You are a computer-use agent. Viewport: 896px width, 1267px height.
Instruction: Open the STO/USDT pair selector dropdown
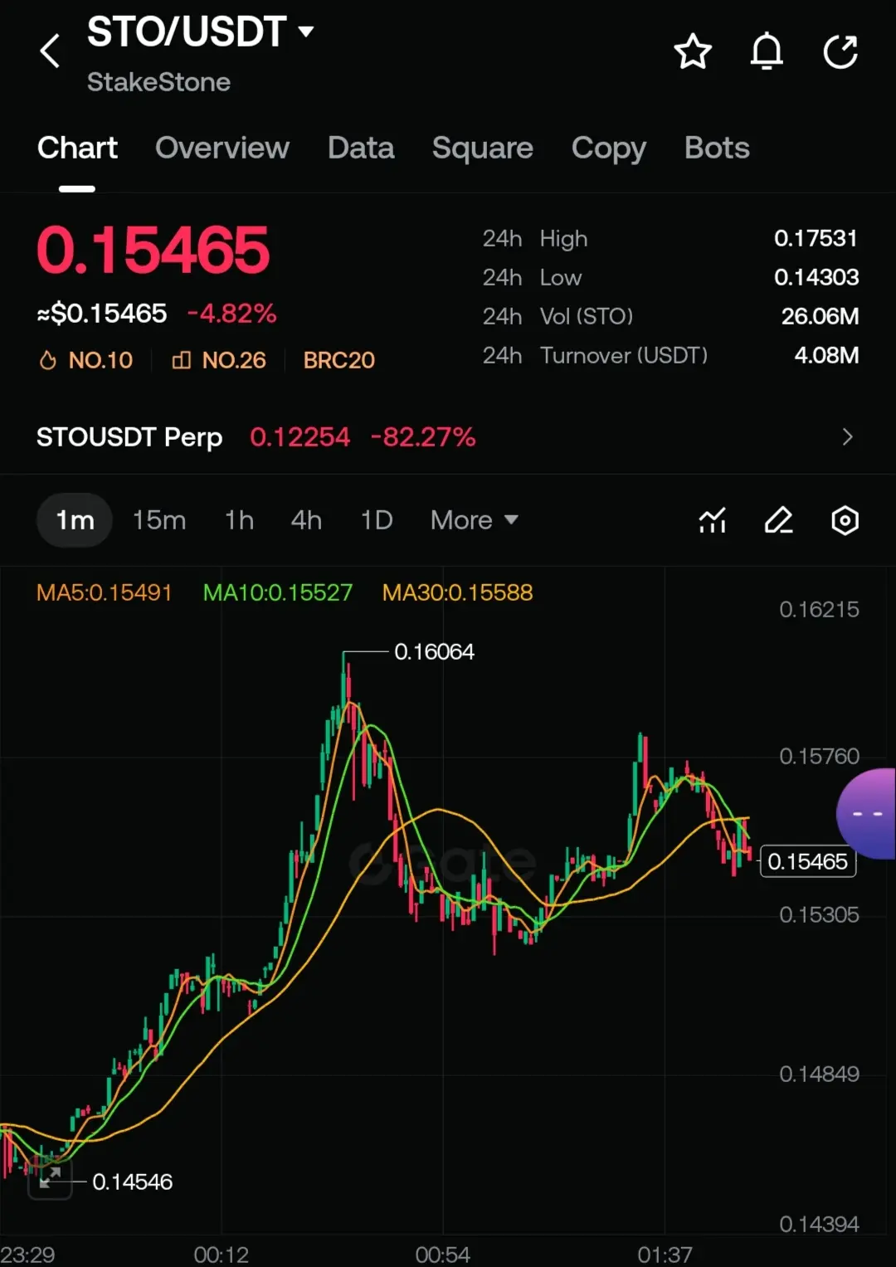306,32
